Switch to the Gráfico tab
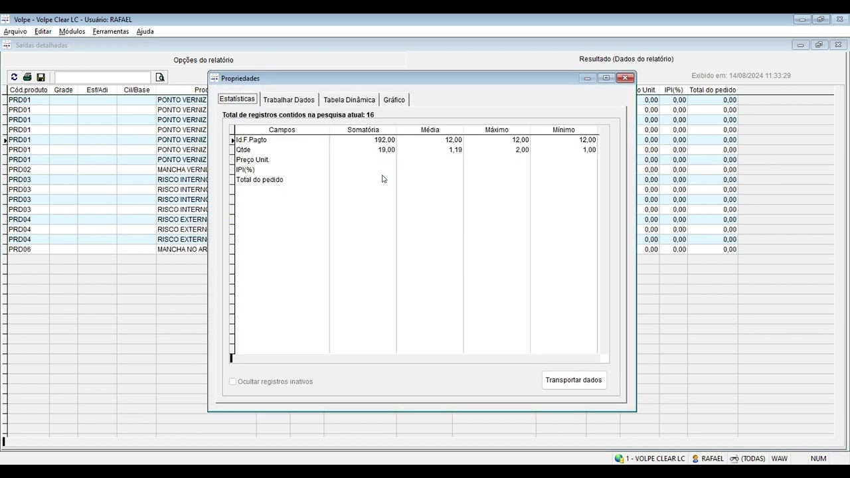This screenshot has width=850, height=478. tap(394, 100)
